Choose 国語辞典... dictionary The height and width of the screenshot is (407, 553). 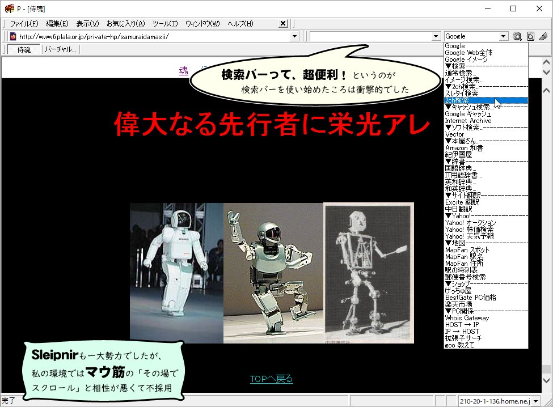point(486,168)
